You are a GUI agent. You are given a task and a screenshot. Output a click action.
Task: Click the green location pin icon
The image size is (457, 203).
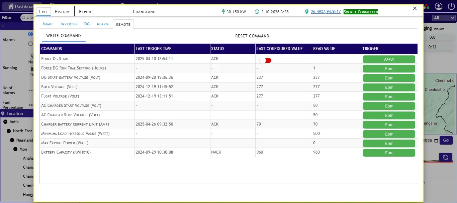(x=306, y=12)
